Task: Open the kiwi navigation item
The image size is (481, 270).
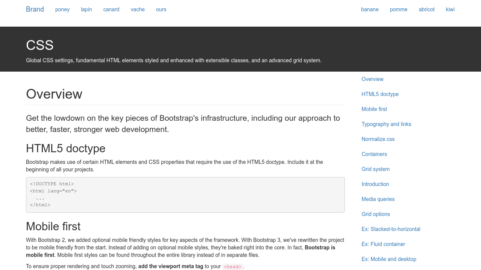Action: [450, 9]
